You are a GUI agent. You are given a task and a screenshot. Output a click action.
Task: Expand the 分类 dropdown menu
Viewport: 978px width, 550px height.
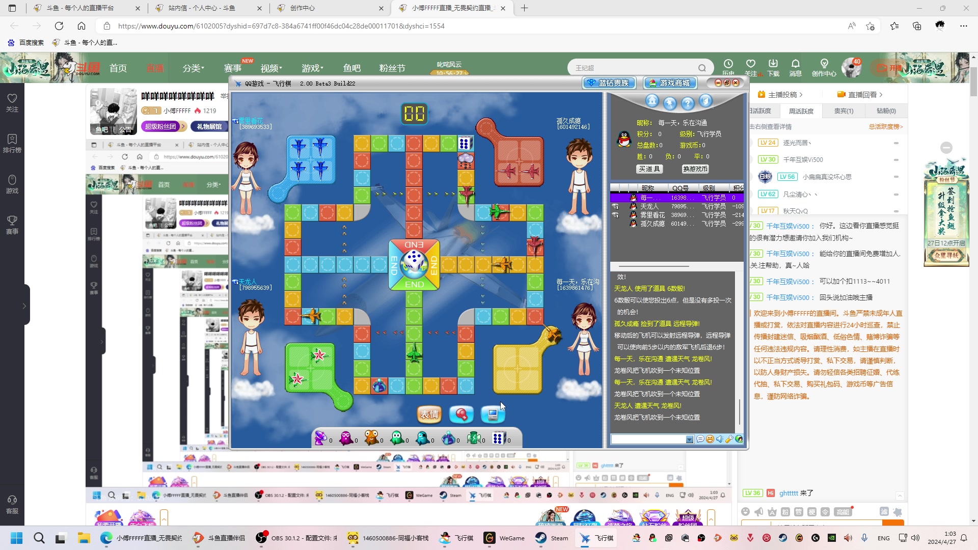coord(194,68)
